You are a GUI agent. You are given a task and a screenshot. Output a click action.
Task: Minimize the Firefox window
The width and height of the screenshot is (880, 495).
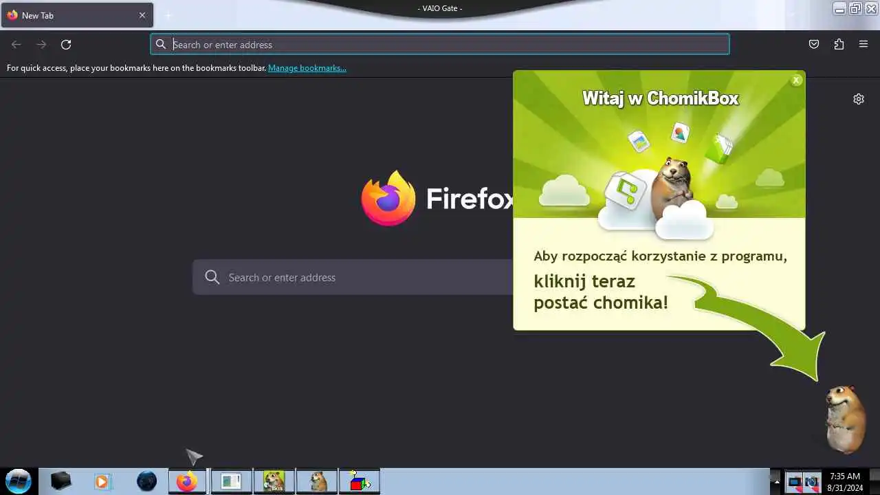coord(840,9)
